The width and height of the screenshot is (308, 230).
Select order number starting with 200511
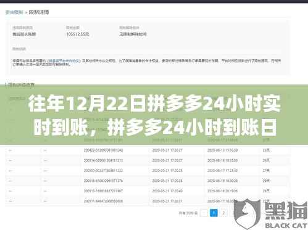[103, 201]
